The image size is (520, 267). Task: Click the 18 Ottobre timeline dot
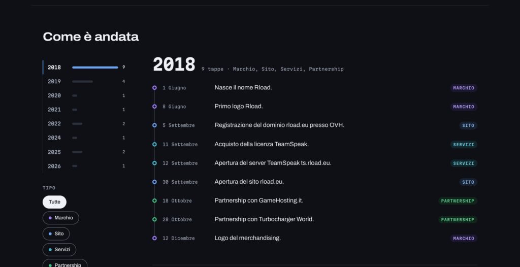point(154,201)
